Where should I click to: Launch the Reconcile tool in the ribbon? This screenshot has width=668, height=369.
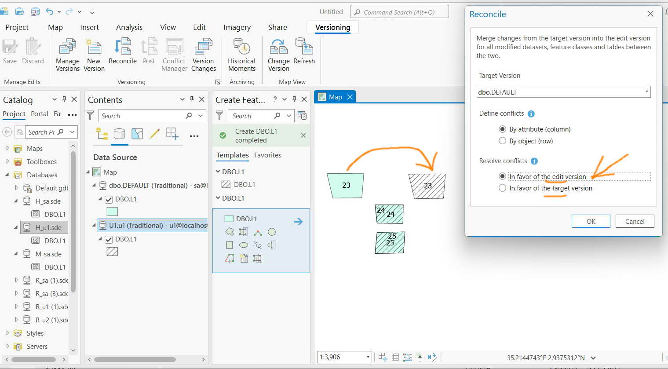[x=122, y=52]
